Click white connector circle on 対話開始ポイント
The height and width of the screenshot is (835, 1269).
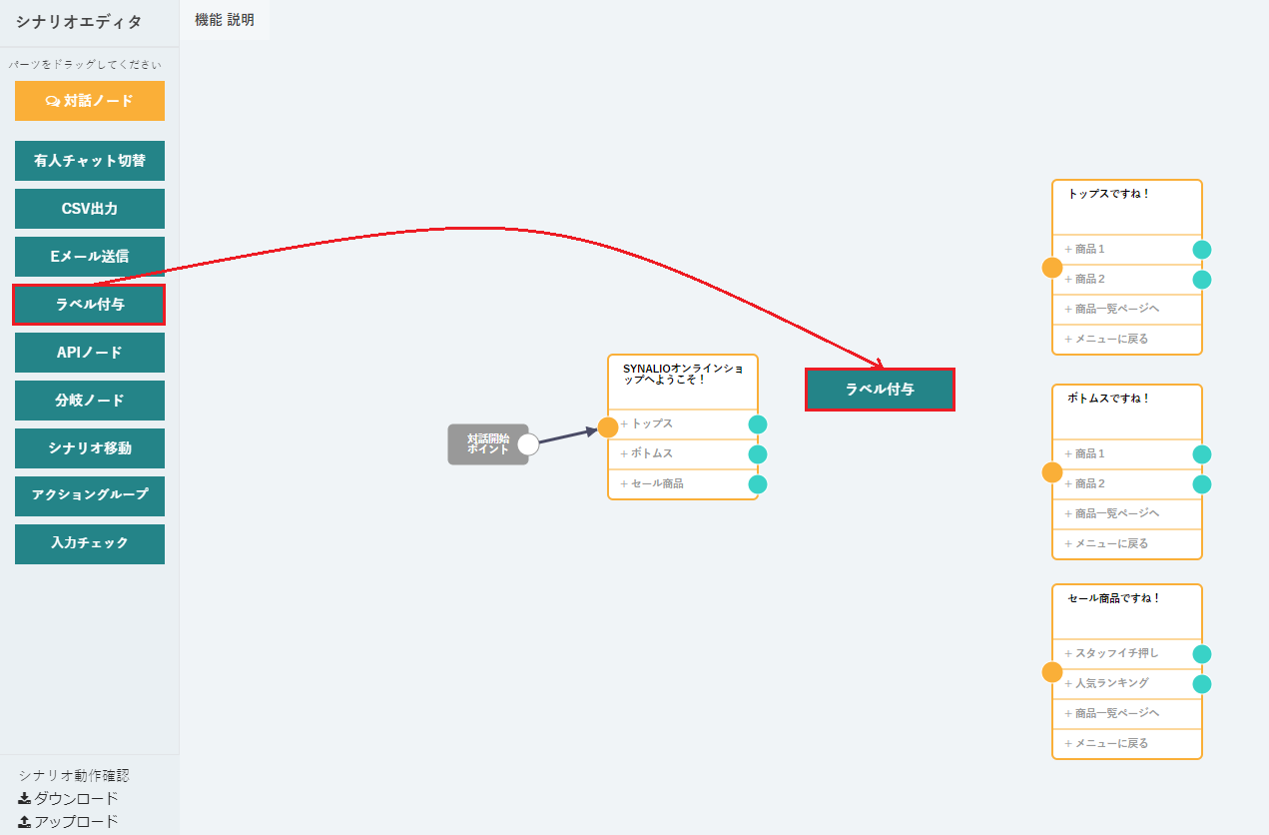click(528, 444)
